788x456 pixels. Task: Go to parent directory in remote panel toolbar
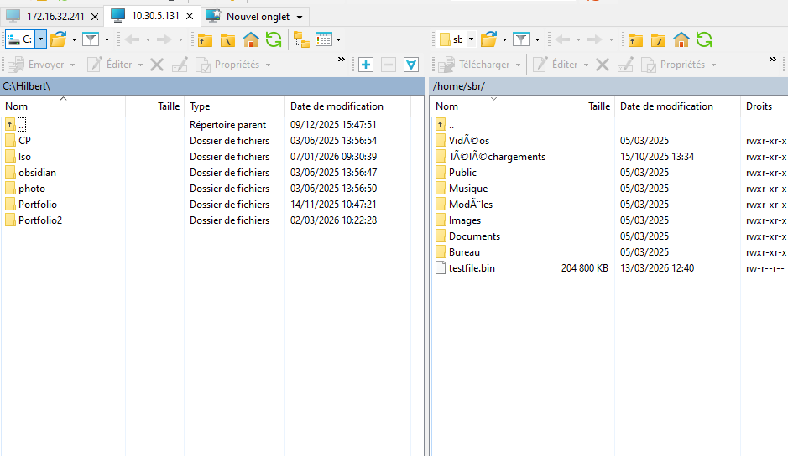pos(635,39)
